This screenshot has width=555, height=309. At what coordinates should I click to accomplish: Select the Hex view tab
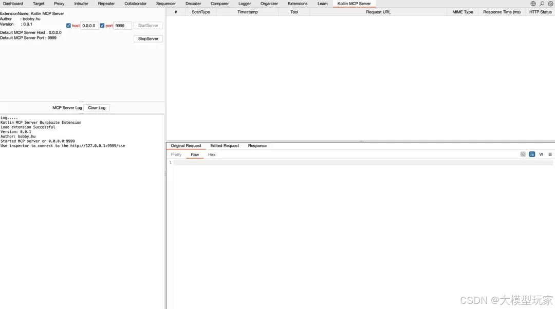pos(212,154)
